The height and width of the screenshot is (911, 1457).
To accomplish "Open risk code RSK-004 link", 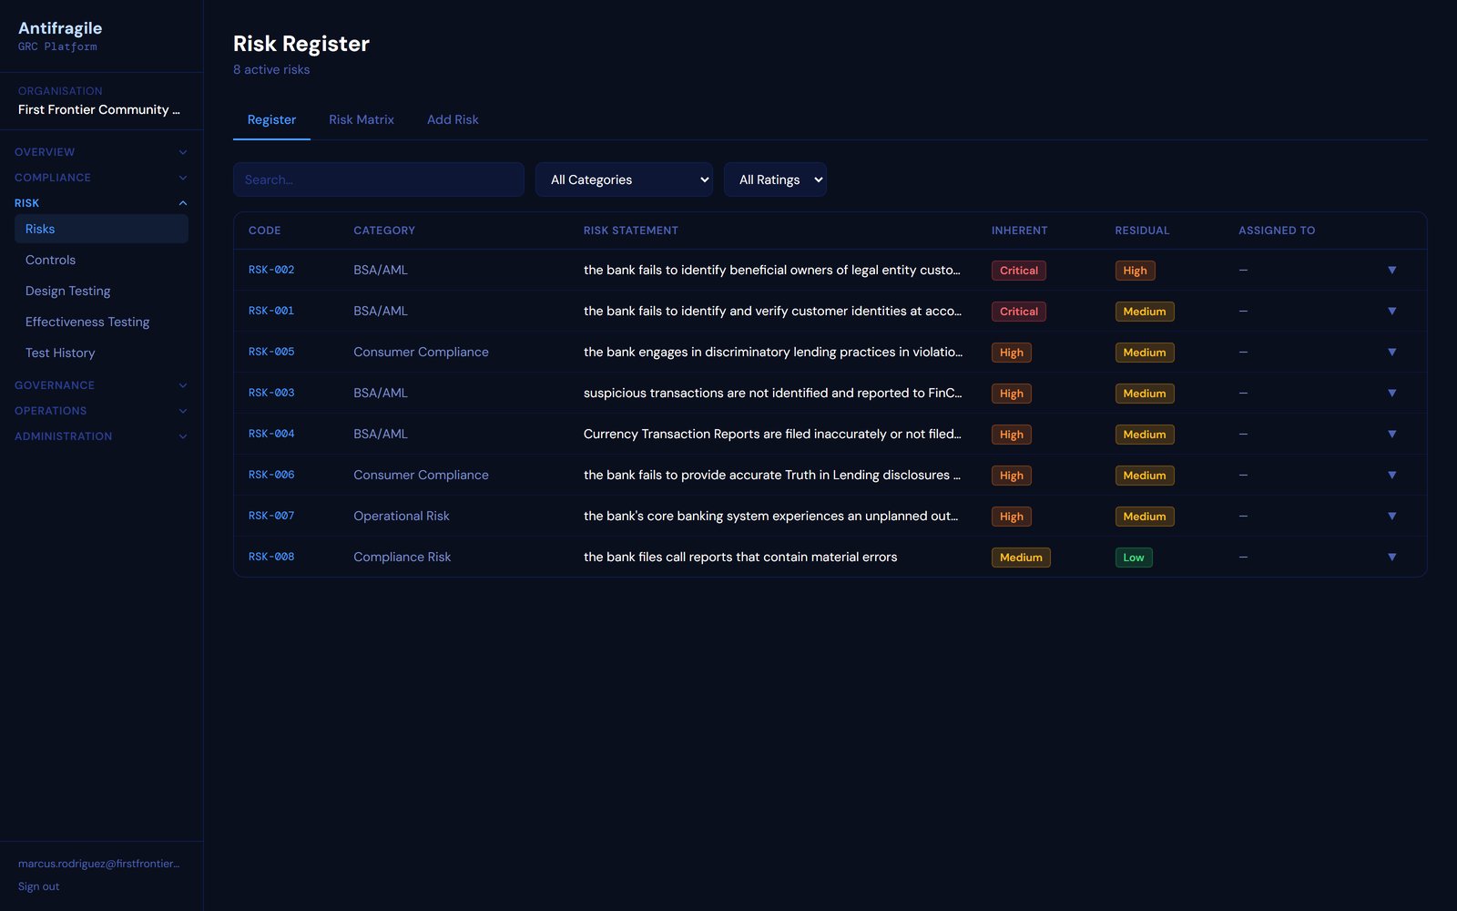I will pyautogui.click(x=271, y=434).
